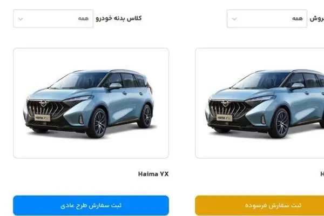Open the left Haima car image
324x216 pixels.
coord(91,103)
